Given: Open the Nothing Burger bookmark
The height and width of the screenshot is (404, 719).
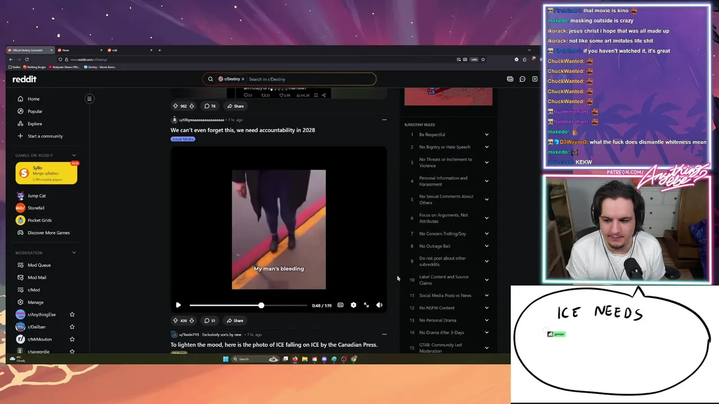Looking at the screenshot, I should (34, 67).
